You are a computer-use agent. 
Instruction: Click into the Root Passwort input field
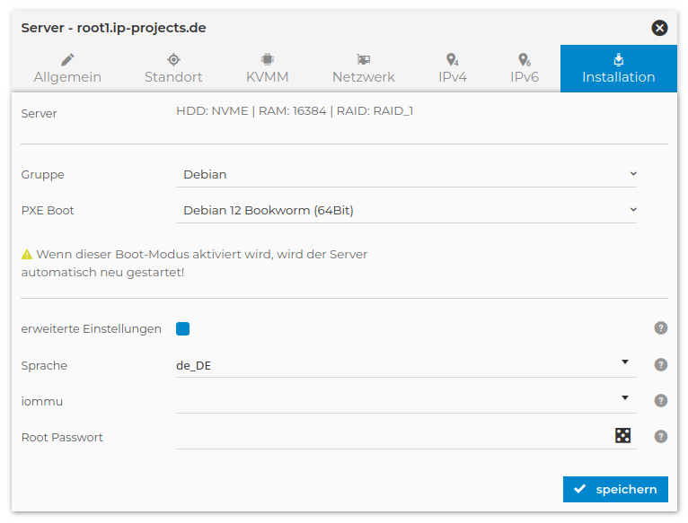(391, 437)
